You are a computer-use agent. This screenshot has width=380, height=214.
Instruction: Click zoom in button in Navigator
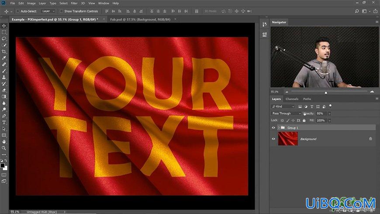(x=372, y=92)
